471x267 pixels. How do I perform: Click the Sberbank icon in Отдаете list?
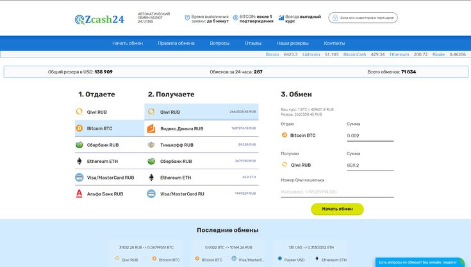pyautogui.click(x=79, y=145)
